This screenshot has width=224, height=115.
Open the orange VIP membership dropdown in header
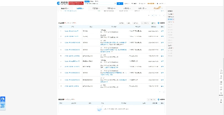tap(152, 3)
